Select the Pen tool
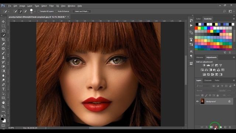Viewport: 236px width, 133px height. click(3, 85)
